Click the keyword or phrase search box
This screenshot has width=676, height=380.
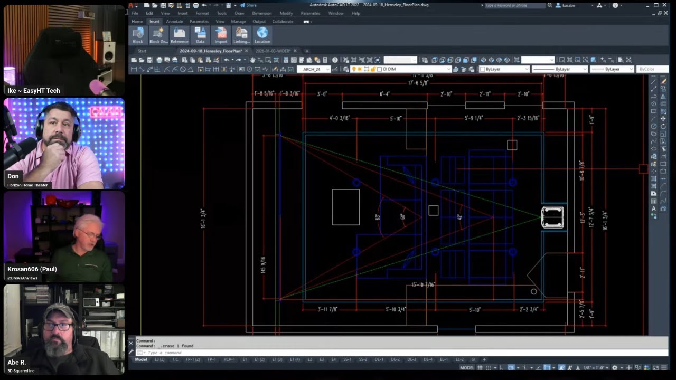[514, 5]
